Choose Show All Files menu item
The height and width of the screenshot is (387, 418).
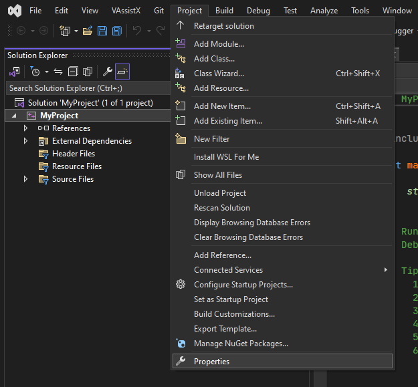click(283, 175)
